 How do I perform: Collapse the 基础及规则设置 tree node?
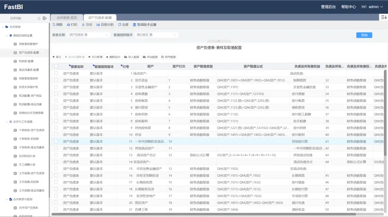point(7,35)
